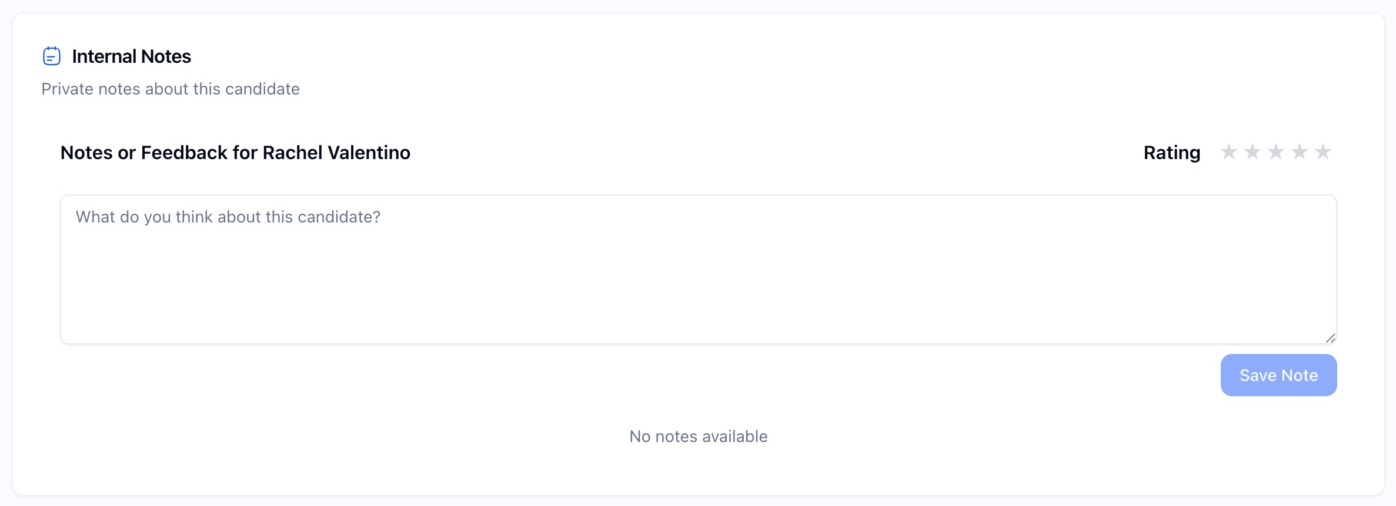Image resolution: width=1396 pixels, height=506 pixels.
Task: Click the name Rachel Valentino
Action: coord(336,153)
